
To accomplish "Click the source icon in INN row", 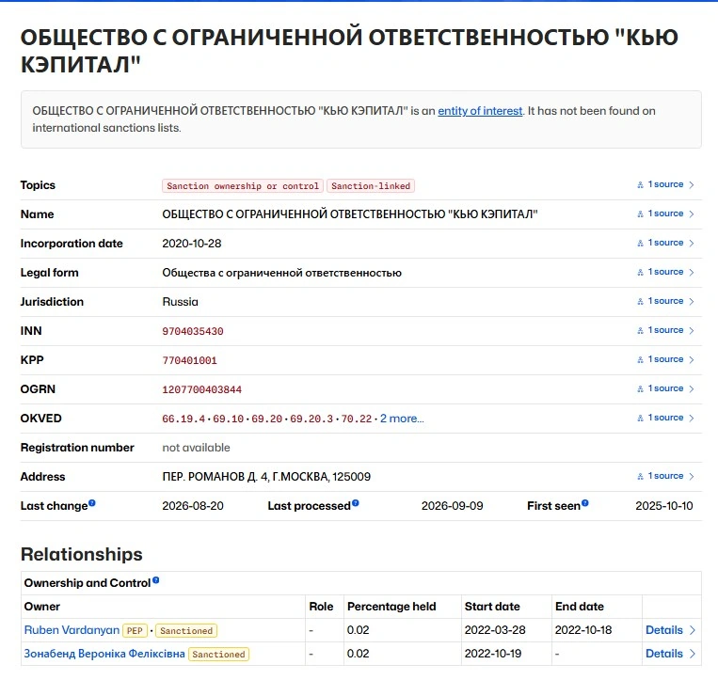I will 640,330.
